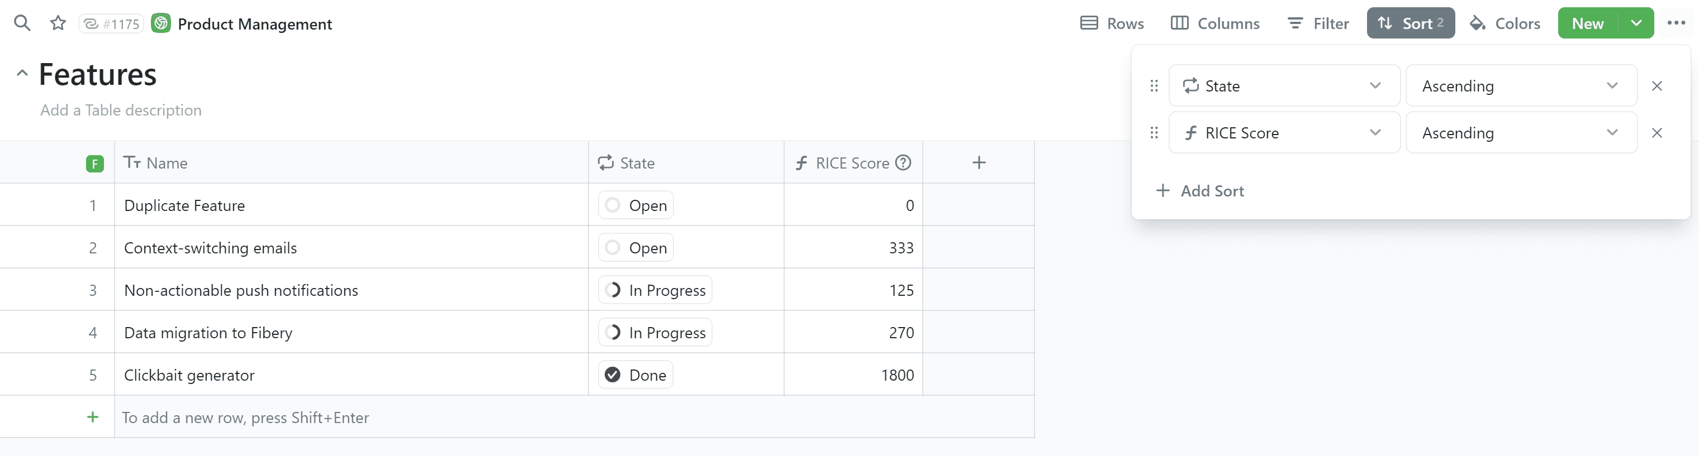
Task: Collapse the Features table section
Action: click(x=22, y=73)
